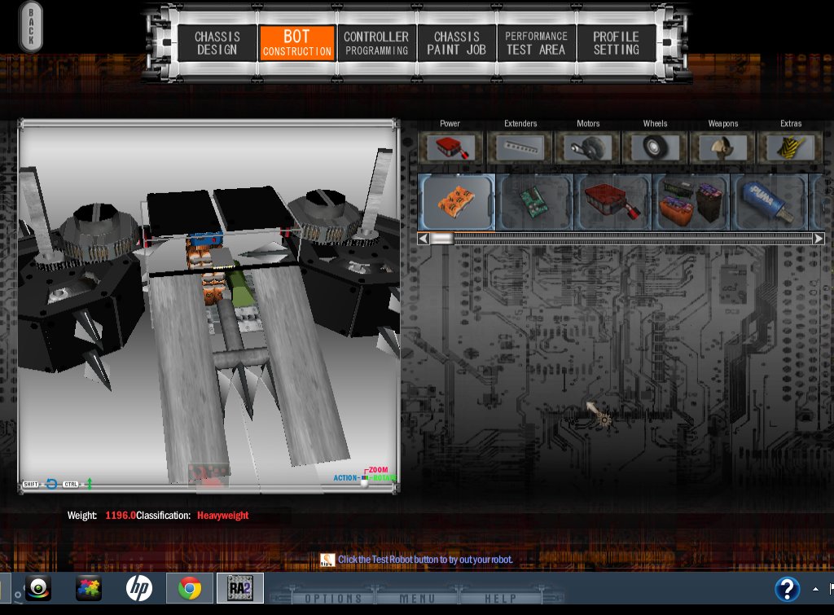The image size is (834, 615).
Task: Click the Help button in bottom bar
Action: [500, 599]
